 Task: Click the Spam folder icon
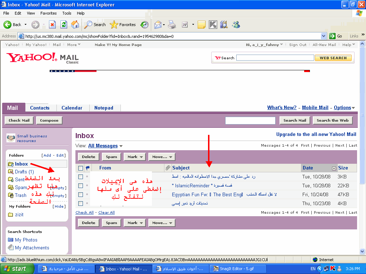tap(11, 187)
